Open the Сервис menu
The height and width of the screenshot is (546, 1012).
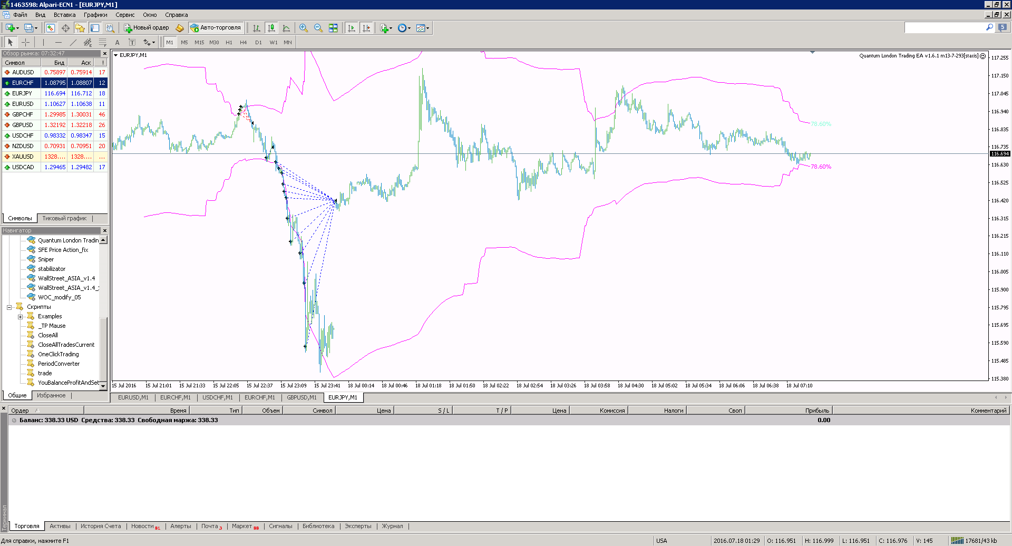tap(125, 15)
